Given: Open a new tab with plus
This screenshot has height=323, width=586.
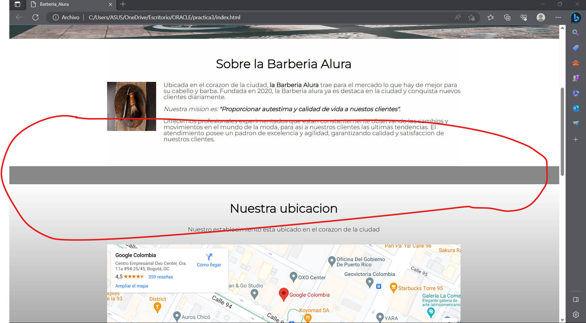Looking at the screenshot, I should point(123,4).
